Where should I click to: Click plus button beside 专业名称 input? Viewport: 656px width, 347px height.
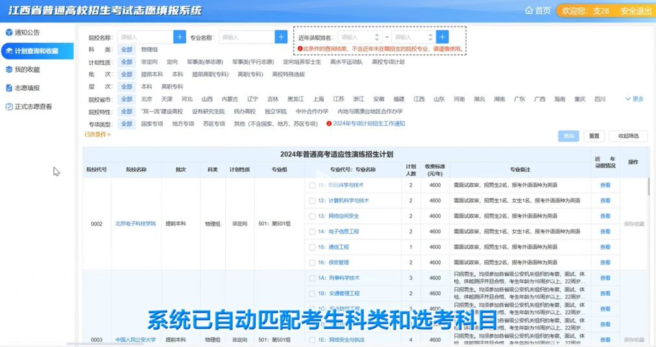point(281,37)
